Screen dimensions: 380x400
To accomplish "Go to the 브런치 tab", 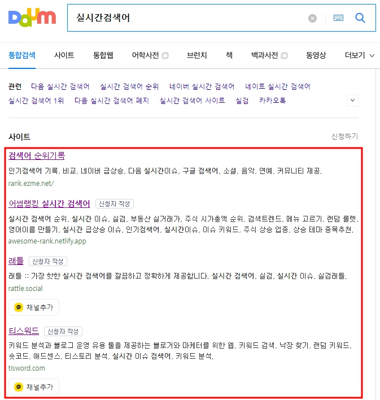I will pyautogui.click(x=196, y=55).
